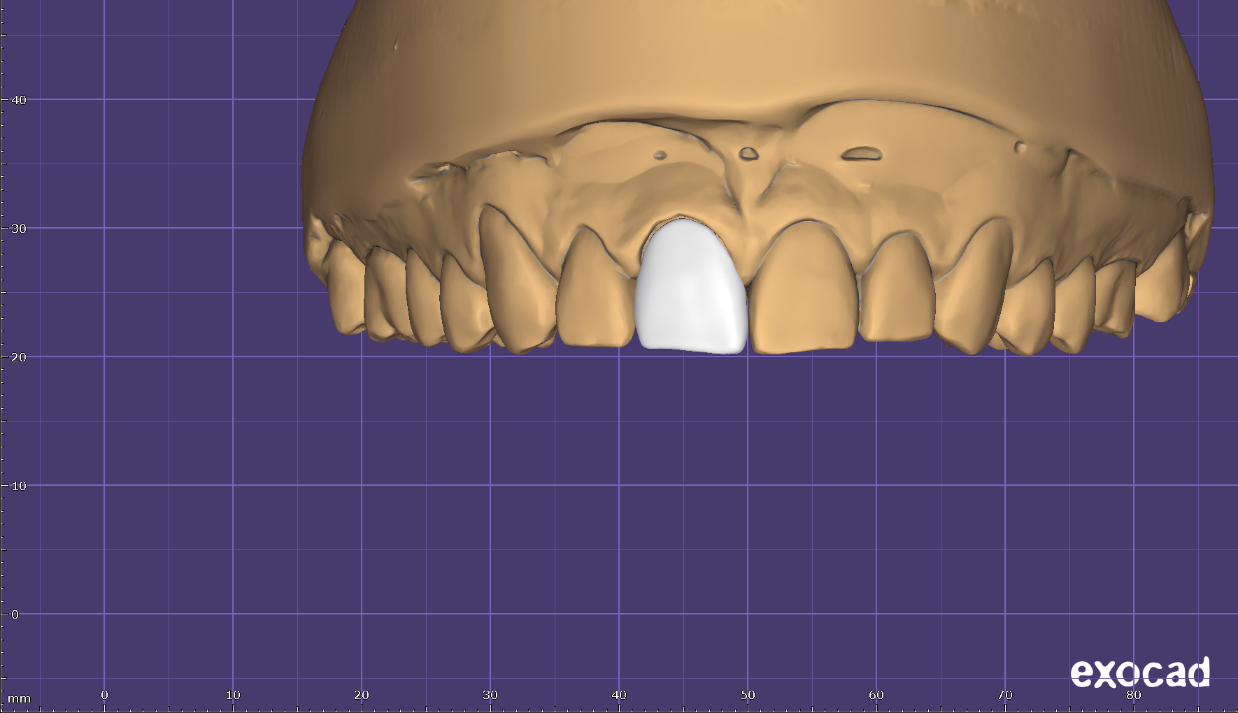Click the 50 mark on the horizontal ruler
This screenshot has width=1238, height=713.
click(x=748, y=695)
